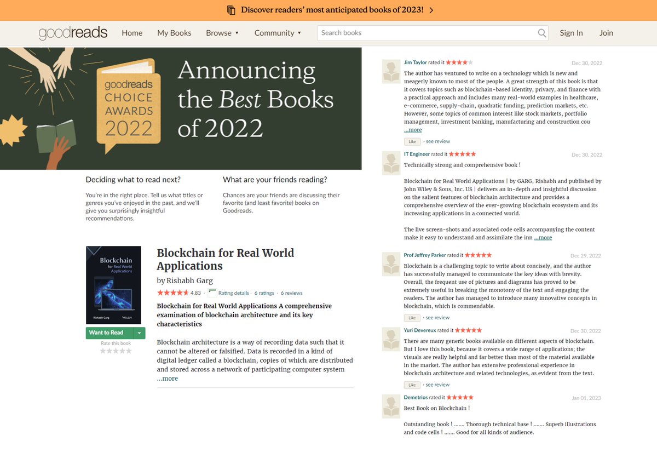Image resolution: width=657 pixels, height=464 pixels.
Task: Rate this book five stars
Action: coord(129,351)
